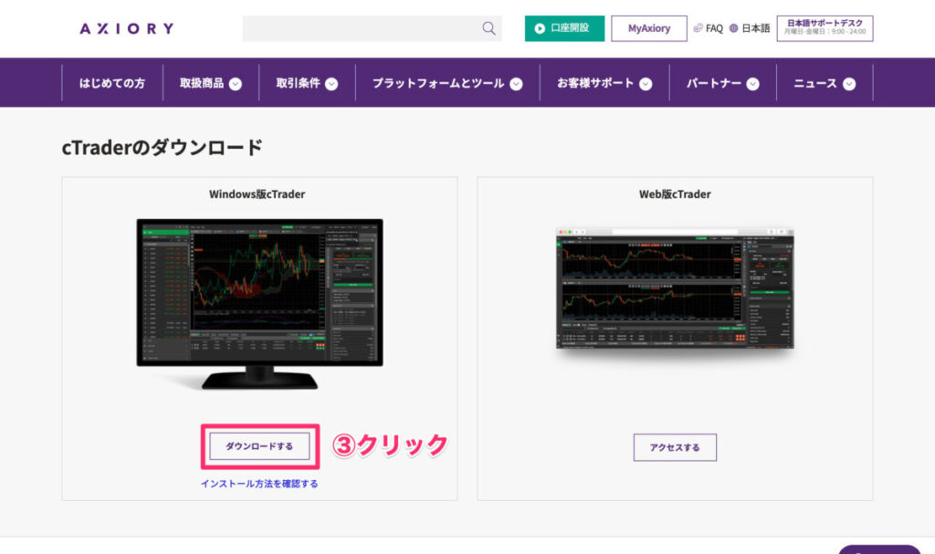Image resolution: width=935 pixels, height=554 pixels.
Task: Click the cTraderのダウンロード page title
Action: [x=163, y=147]
